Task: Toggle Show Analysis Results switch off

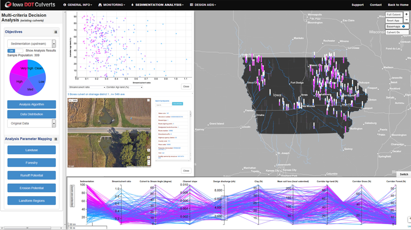Action: point(15,50)
